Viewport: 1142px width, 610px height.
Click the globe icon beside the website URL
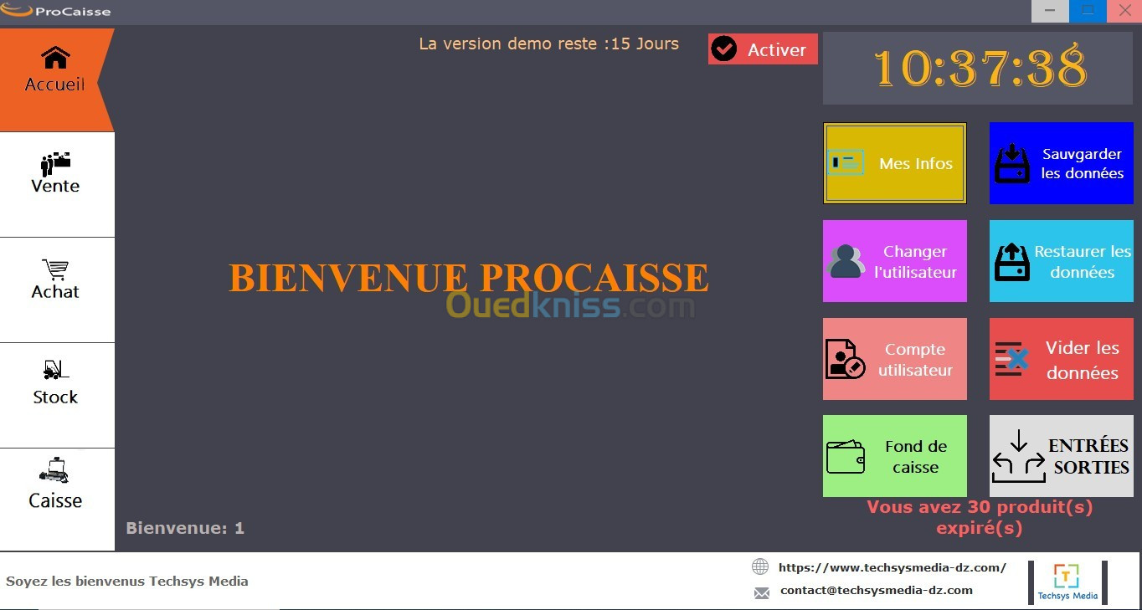tap(760, 566)
